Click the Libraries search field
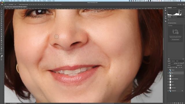 click(175, 20)
